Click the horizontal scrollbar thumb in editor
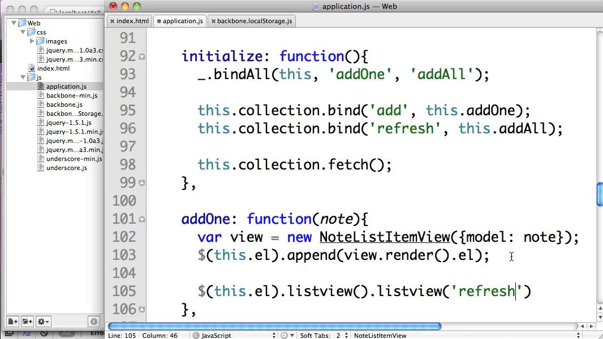Image resolution: width=603 pixels, height=339 pixels. click(x=274, y=327)
